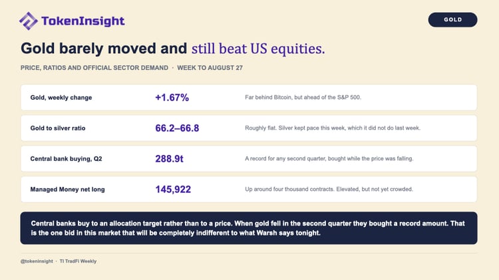Click the 'Roughly flat. Silver kept pace' note
Viewport: 499px width, 280px height.
click(x=333, y=128)
